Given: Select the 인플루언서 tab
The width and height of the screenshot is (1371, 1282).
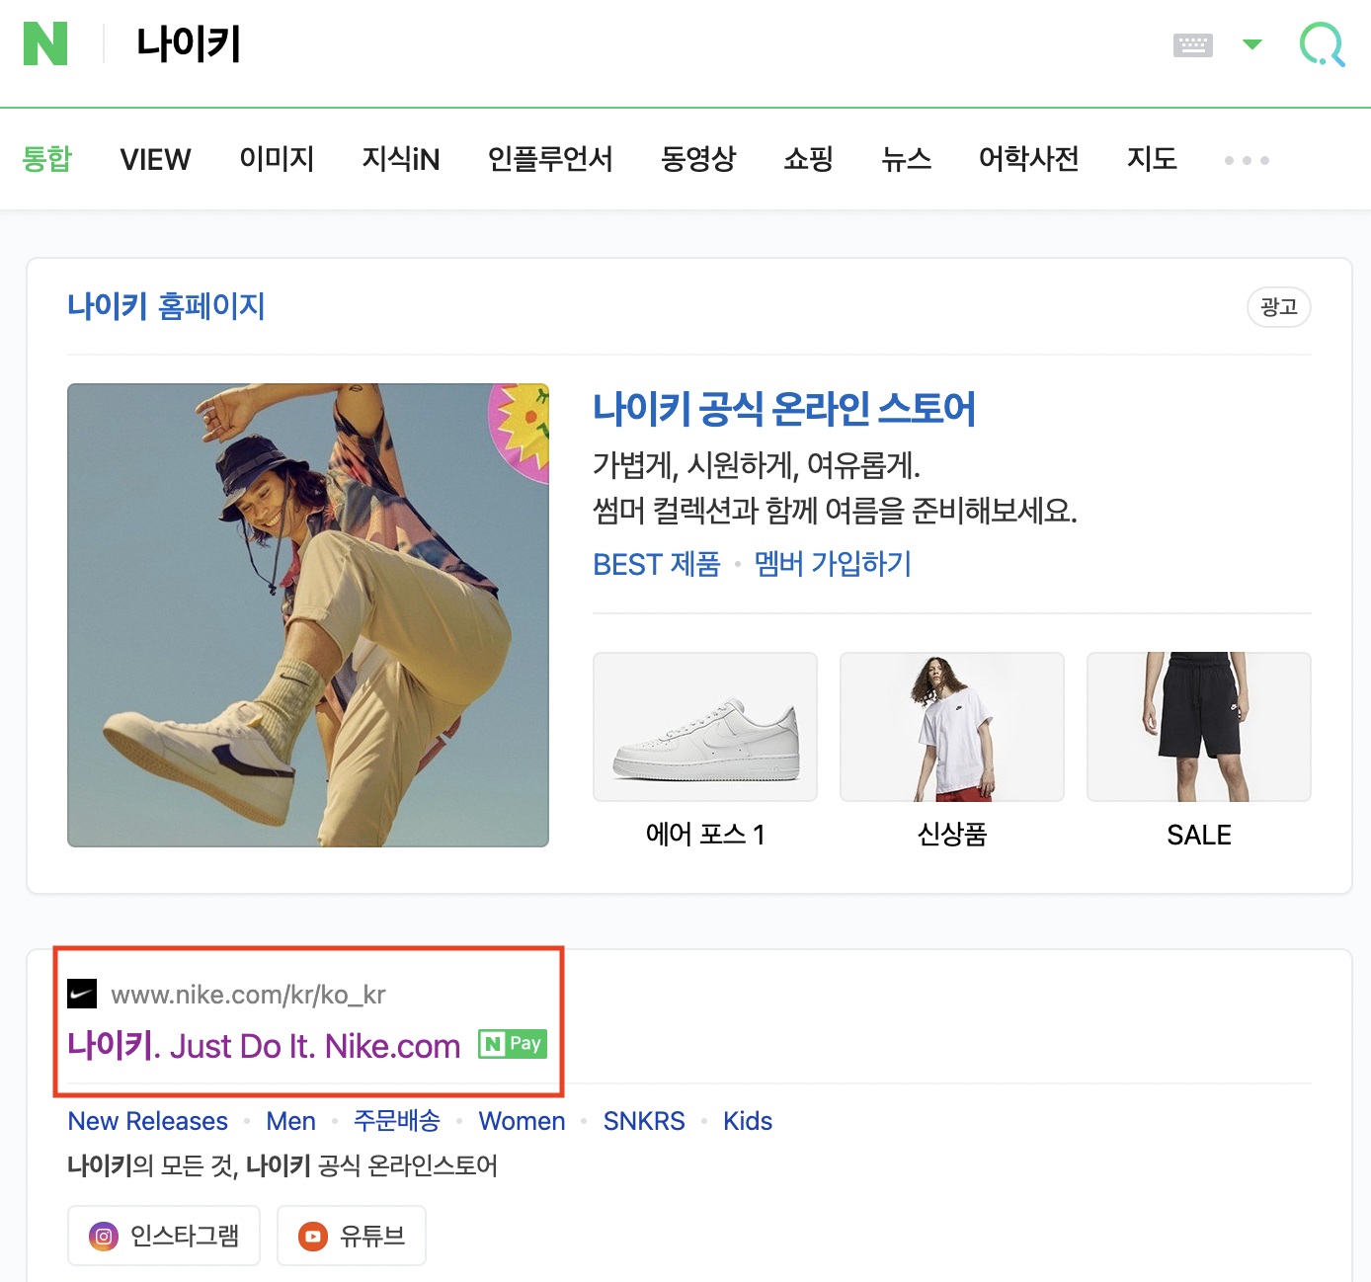Looking at the screenshot, I should [x=550, y=159].
